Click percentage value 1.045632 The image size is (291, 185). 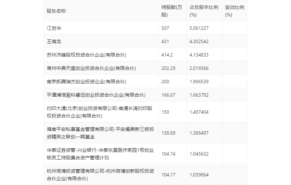click(x=199, y=154)
